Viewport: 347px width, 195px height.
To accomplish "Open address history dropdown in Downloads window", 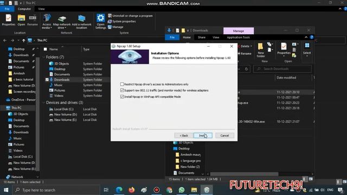I will pyautogui.click(x=239, y=69).
